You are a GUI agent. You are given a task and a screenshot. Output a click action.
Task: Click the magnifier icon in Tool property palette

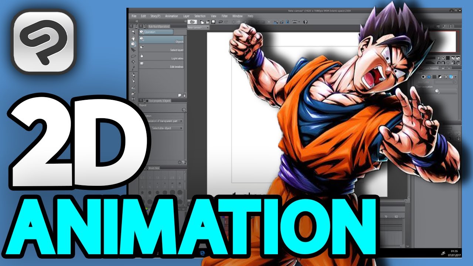(184, 110)
